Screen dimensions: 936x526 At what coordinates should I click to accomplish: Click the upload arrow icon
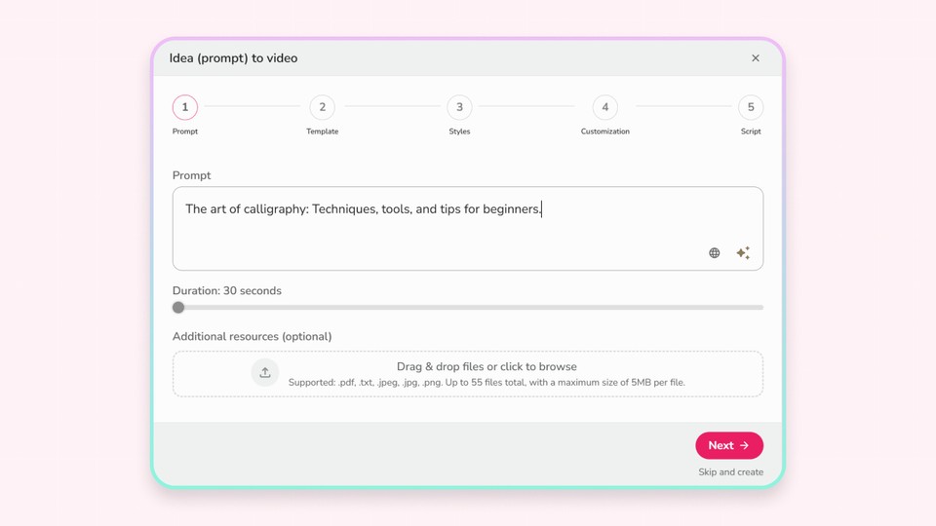coord(265,373)
